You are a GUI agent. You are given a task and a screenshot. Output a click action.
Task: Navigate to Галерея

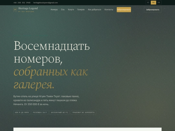click(81, 10)
